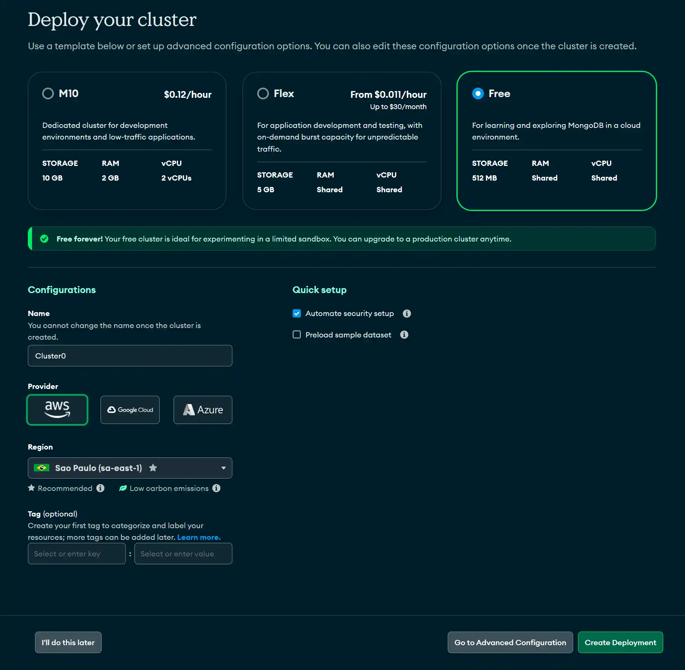Image resolution: width=685 pixels, height=670 pixels.
Task: Click the Up to $30/month text
Action: coord(398,106)
